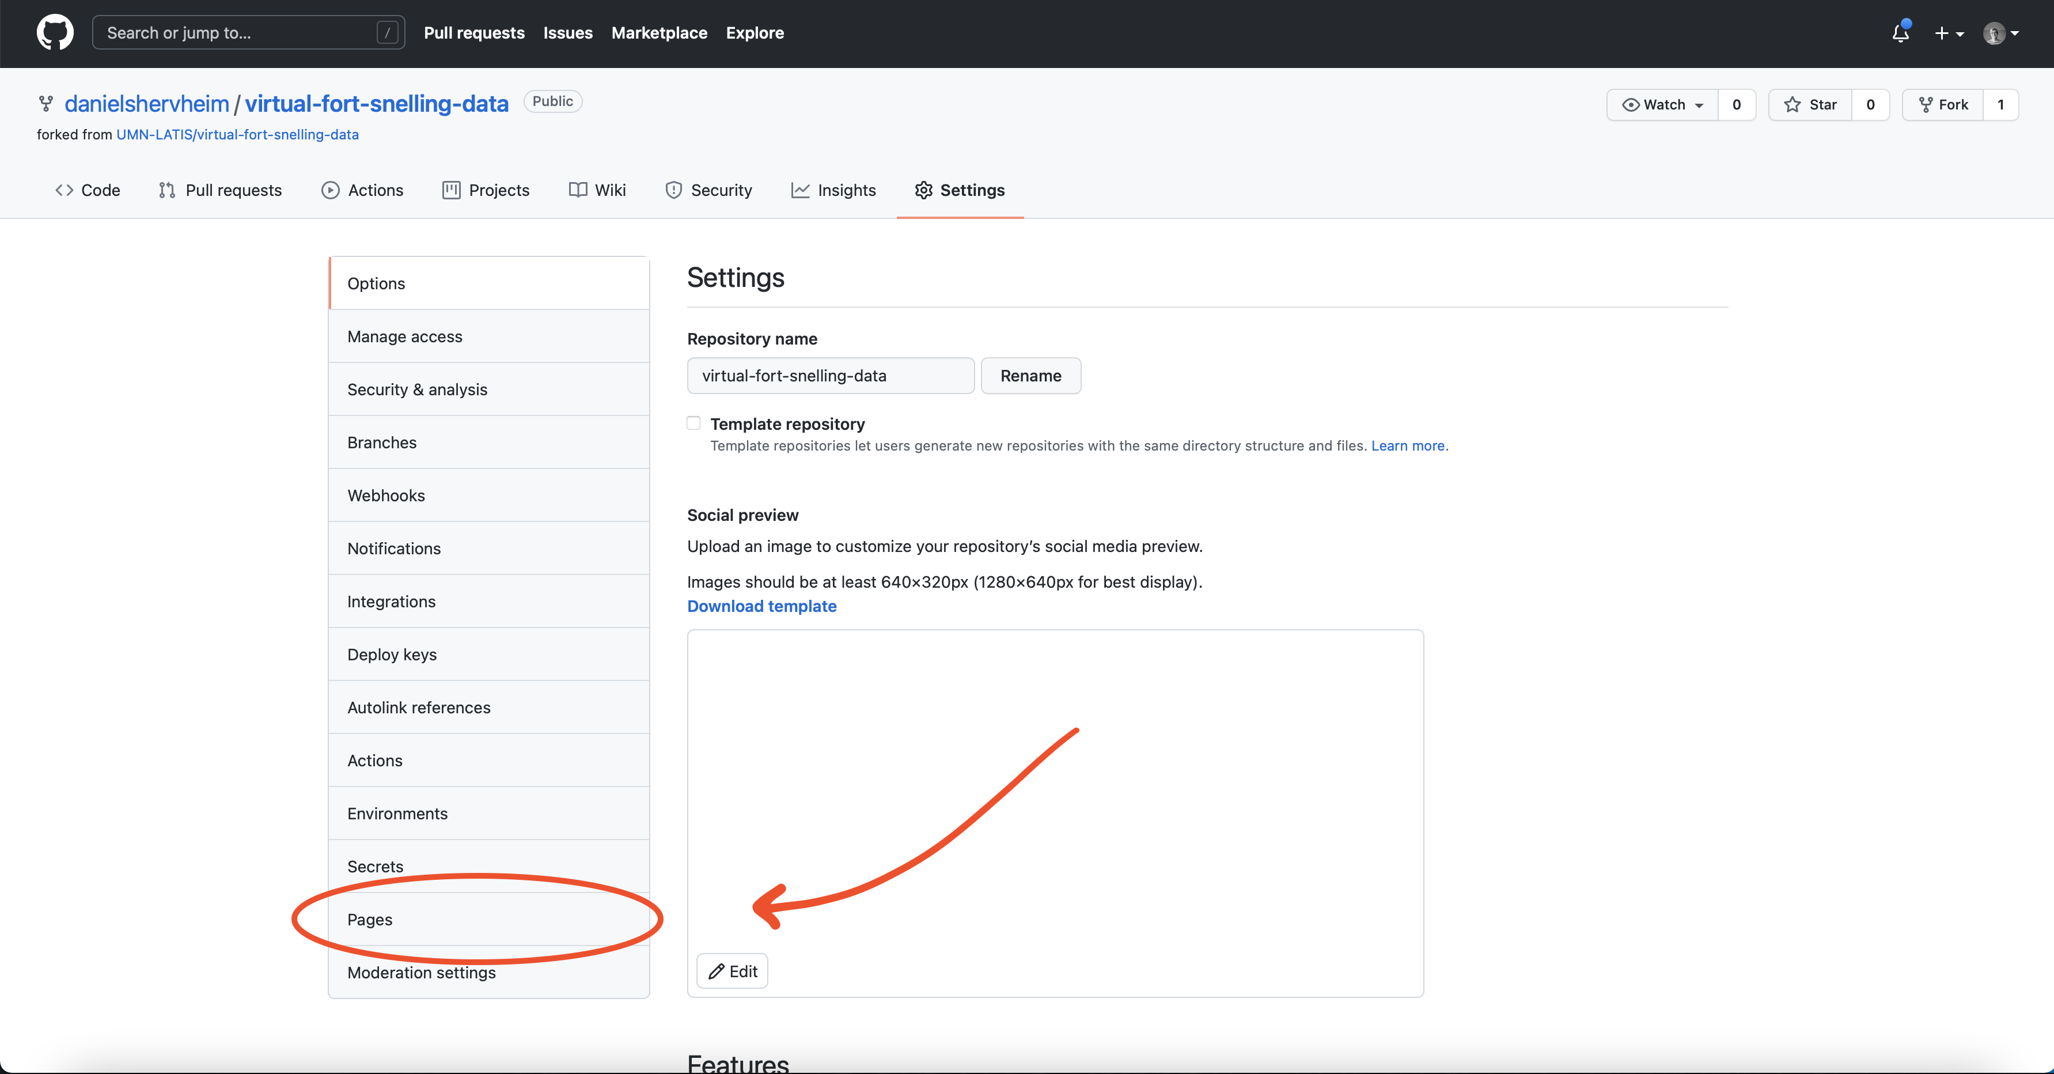Viewport: 2054px width, 1074px height.
Task: Open Marketplace in top navigation
Action: pos(660,33)
